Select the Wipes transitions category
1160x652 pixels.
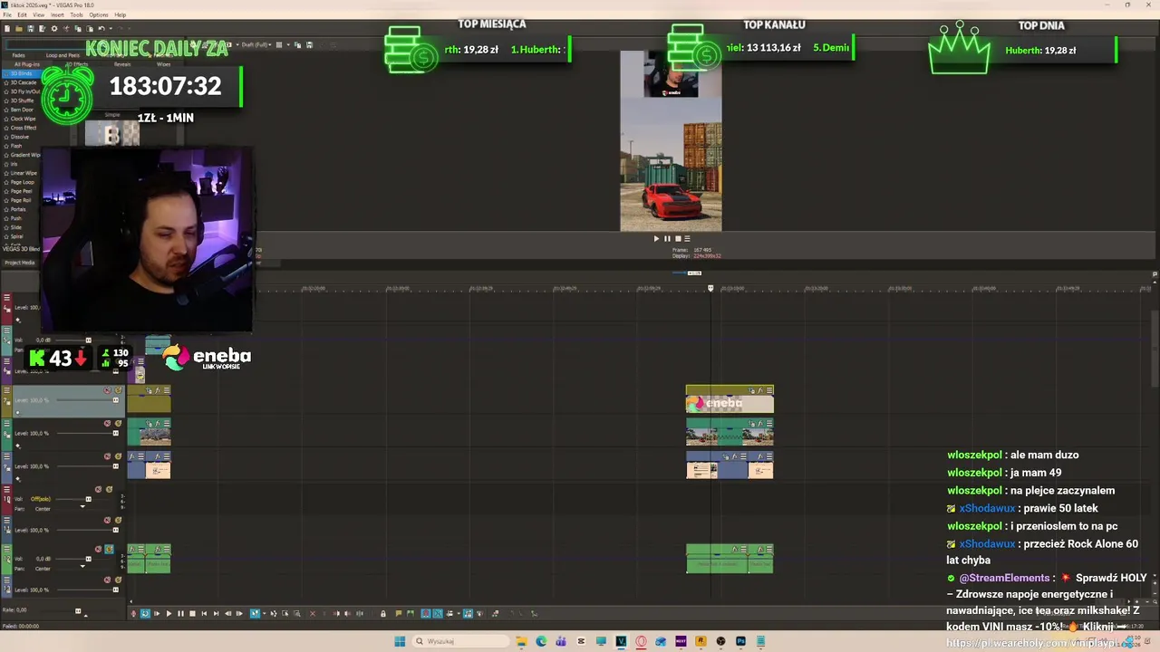(164, 64)
